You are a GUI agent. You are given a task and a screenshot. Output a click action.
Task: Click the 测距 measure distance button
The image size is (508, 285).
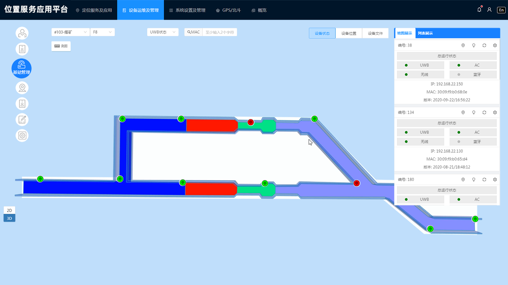point(61,46)
